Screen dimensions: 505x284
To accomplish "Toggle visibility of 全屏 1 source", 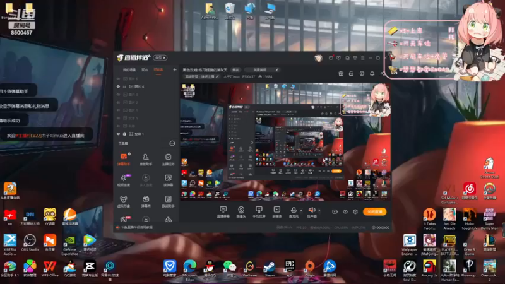I will tap(118, 134).
